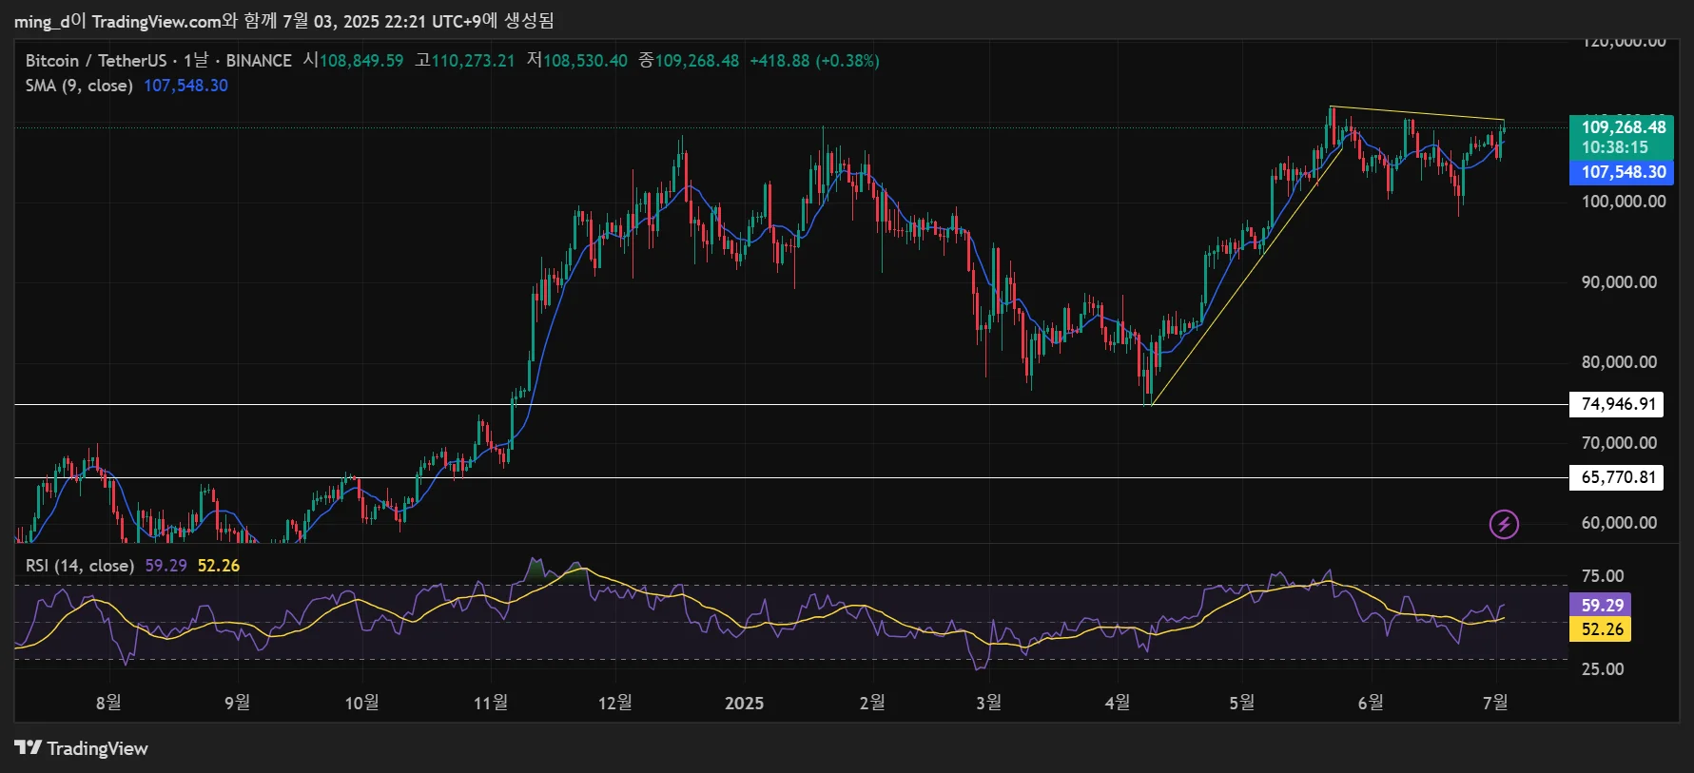Click the TradingView logo at bottom left
The width and height of the screenshot is (1694, 773).
[x=82, y=748]
